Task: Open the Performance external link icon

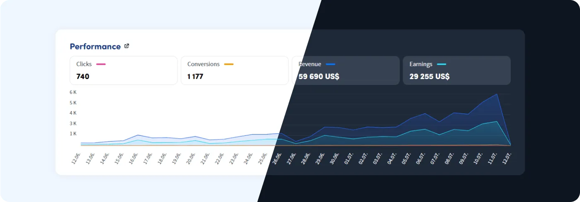Action: 127,46
